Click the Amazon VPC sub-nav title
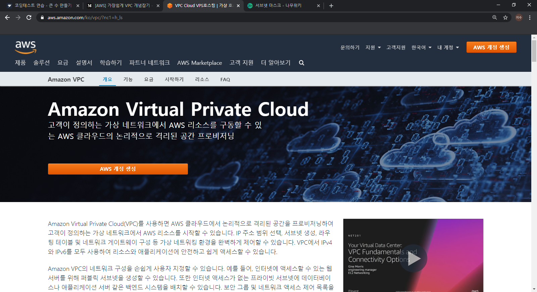Image resolution: width=537 pixels, height=292 pixels. [x=66, y=80]
